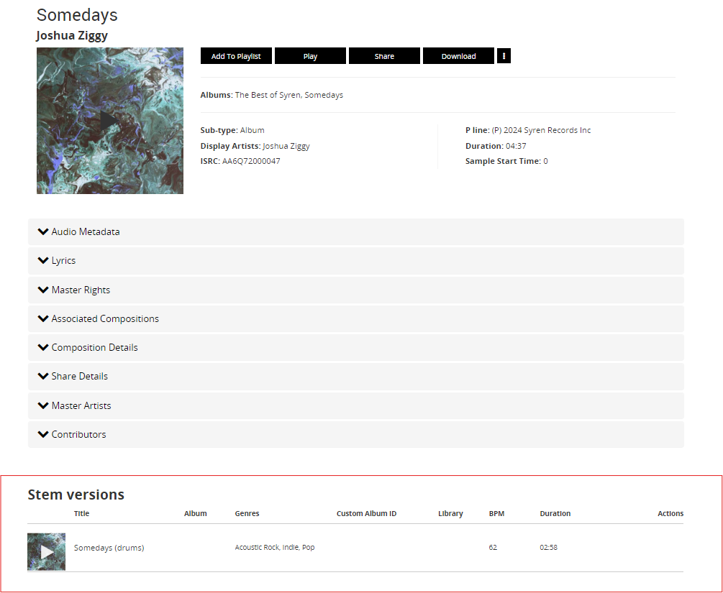723x593 pixels.
Task: Click the Add To Playlist button
Action: (236, 56)
